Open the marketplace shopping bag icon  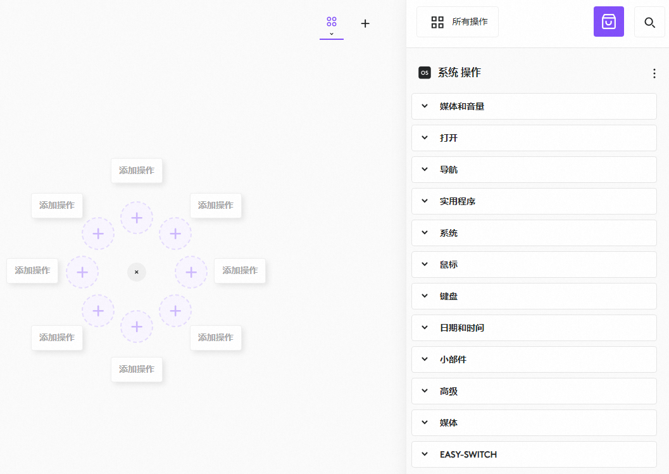(608, 22)
